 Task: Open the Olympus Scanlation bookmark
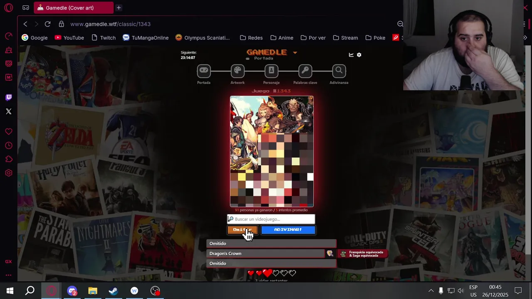[x=202, y=38]
